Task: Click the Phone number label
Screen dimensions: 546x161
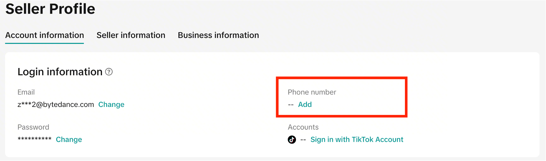Action: pos(312,92)
